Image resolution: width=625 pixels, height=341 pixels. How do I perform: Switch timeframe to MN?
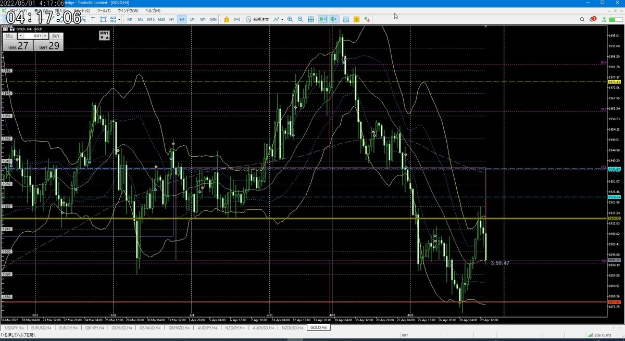click(214, 19)
